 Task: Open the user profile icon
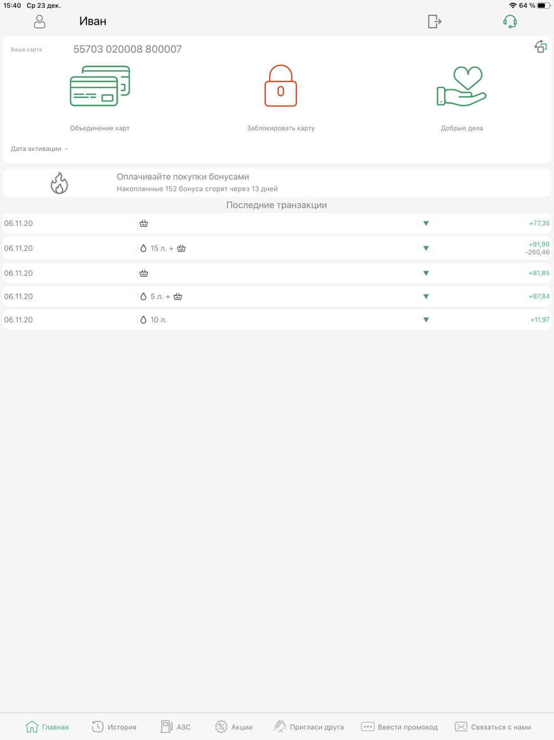(x=39, y=22)
